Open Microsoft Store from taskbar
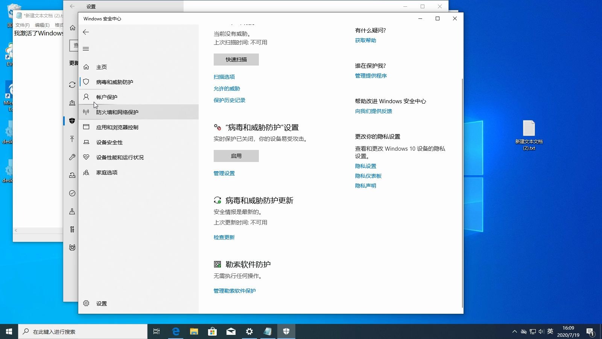The height and width of the screenshot is (339, 602). pos(212,331)
